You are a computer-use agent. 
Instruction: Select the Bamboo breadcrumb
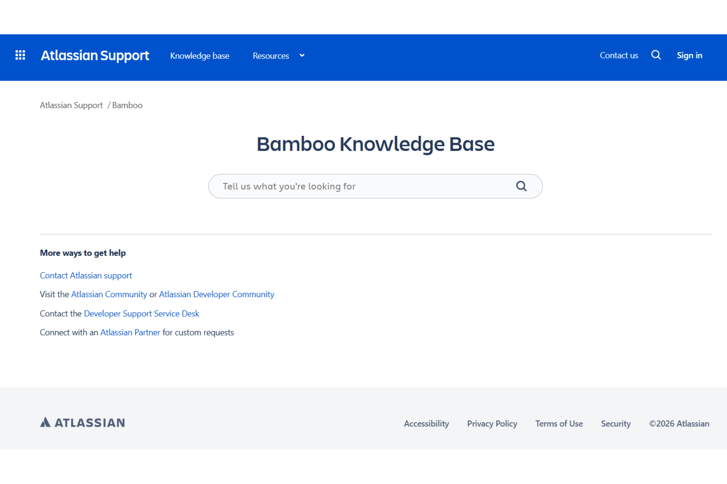(x=127, y=105)
